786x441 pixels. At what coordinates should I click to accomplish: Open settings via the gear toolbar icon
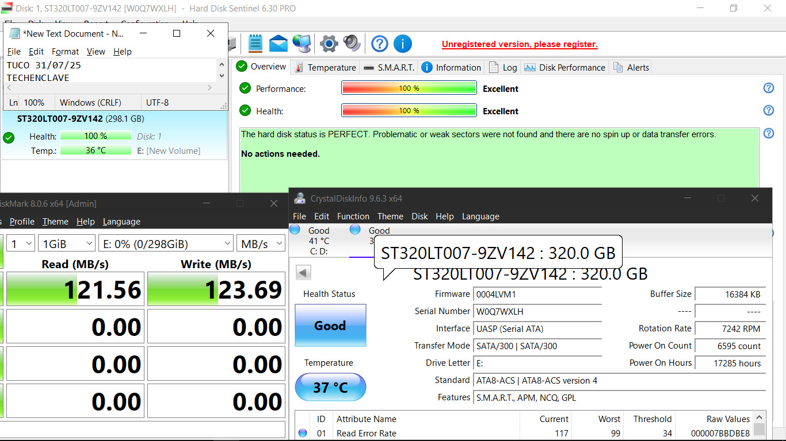coord(329,44)
